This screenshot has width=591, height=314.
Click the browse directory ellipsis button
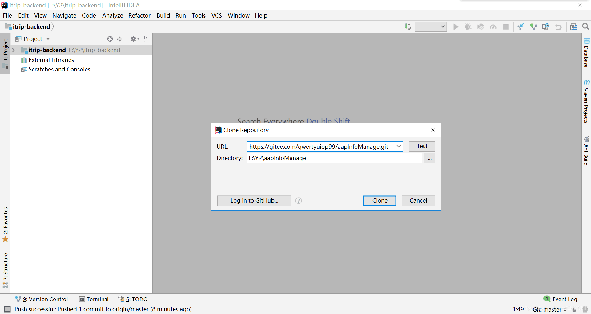pyautogui.click(x=429, y=158)
